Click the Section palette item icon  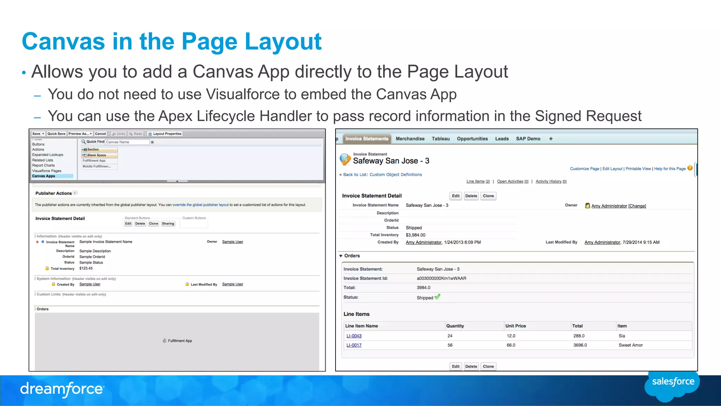84,150
